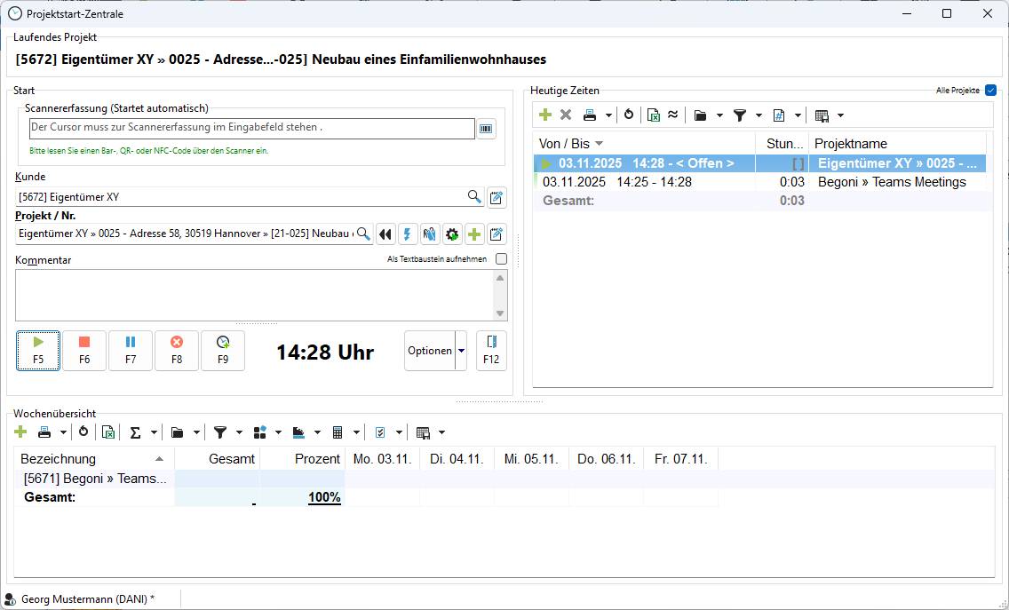Export Heutige Zeiten to Excel
The image size is (1009, 610).
[x=653, y=115]
